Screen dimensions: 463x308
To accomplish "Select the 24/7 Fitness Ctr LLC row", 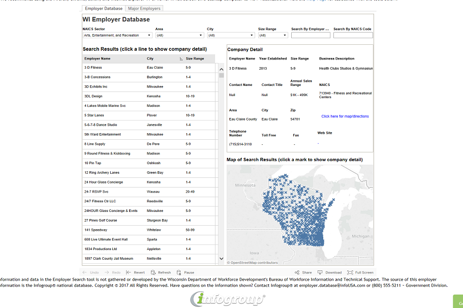I will pyautogui.click(x=149, y=201).
